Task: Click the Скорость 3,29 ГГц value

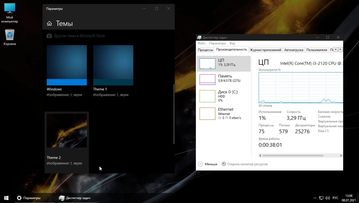Action: [x=296, y=118]
